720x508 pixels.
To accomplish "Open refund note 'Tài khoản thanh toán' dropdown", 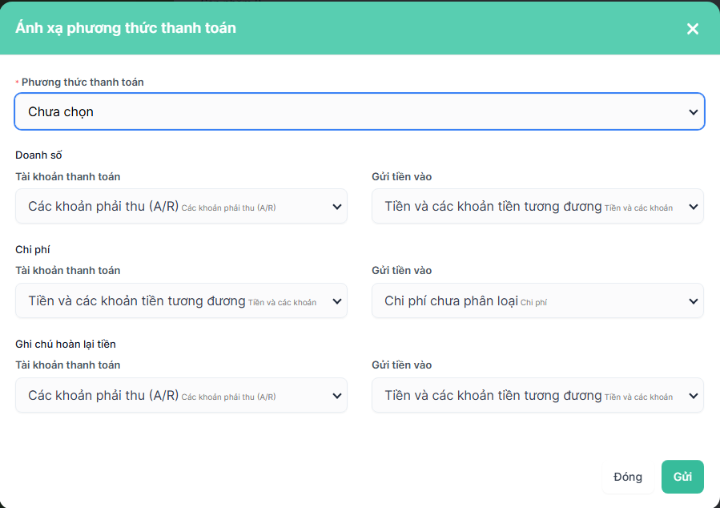I will (172, 395).
